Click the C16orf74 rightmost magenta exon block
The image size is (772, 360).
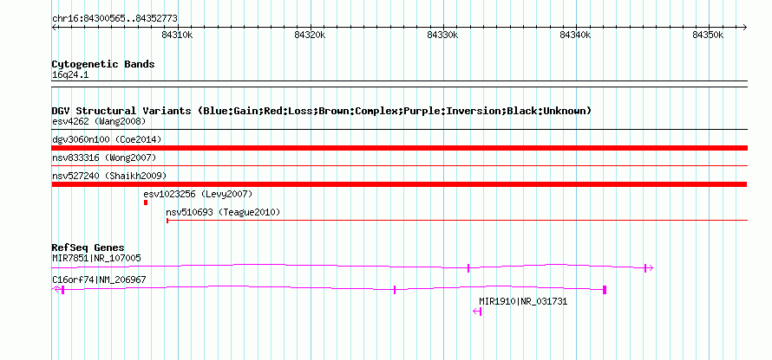tap(605, 290)
